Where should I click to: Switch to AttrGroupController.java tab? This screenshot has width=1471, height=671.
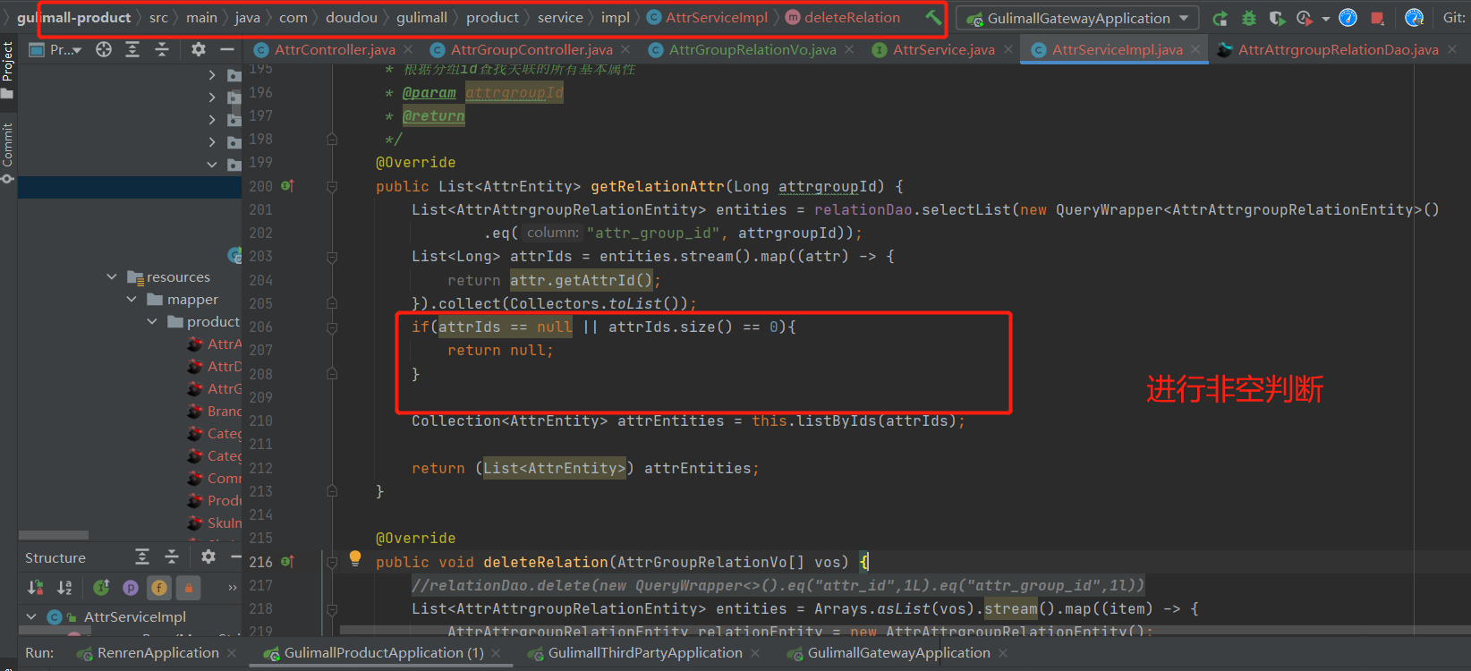click(x=531, y=50)
